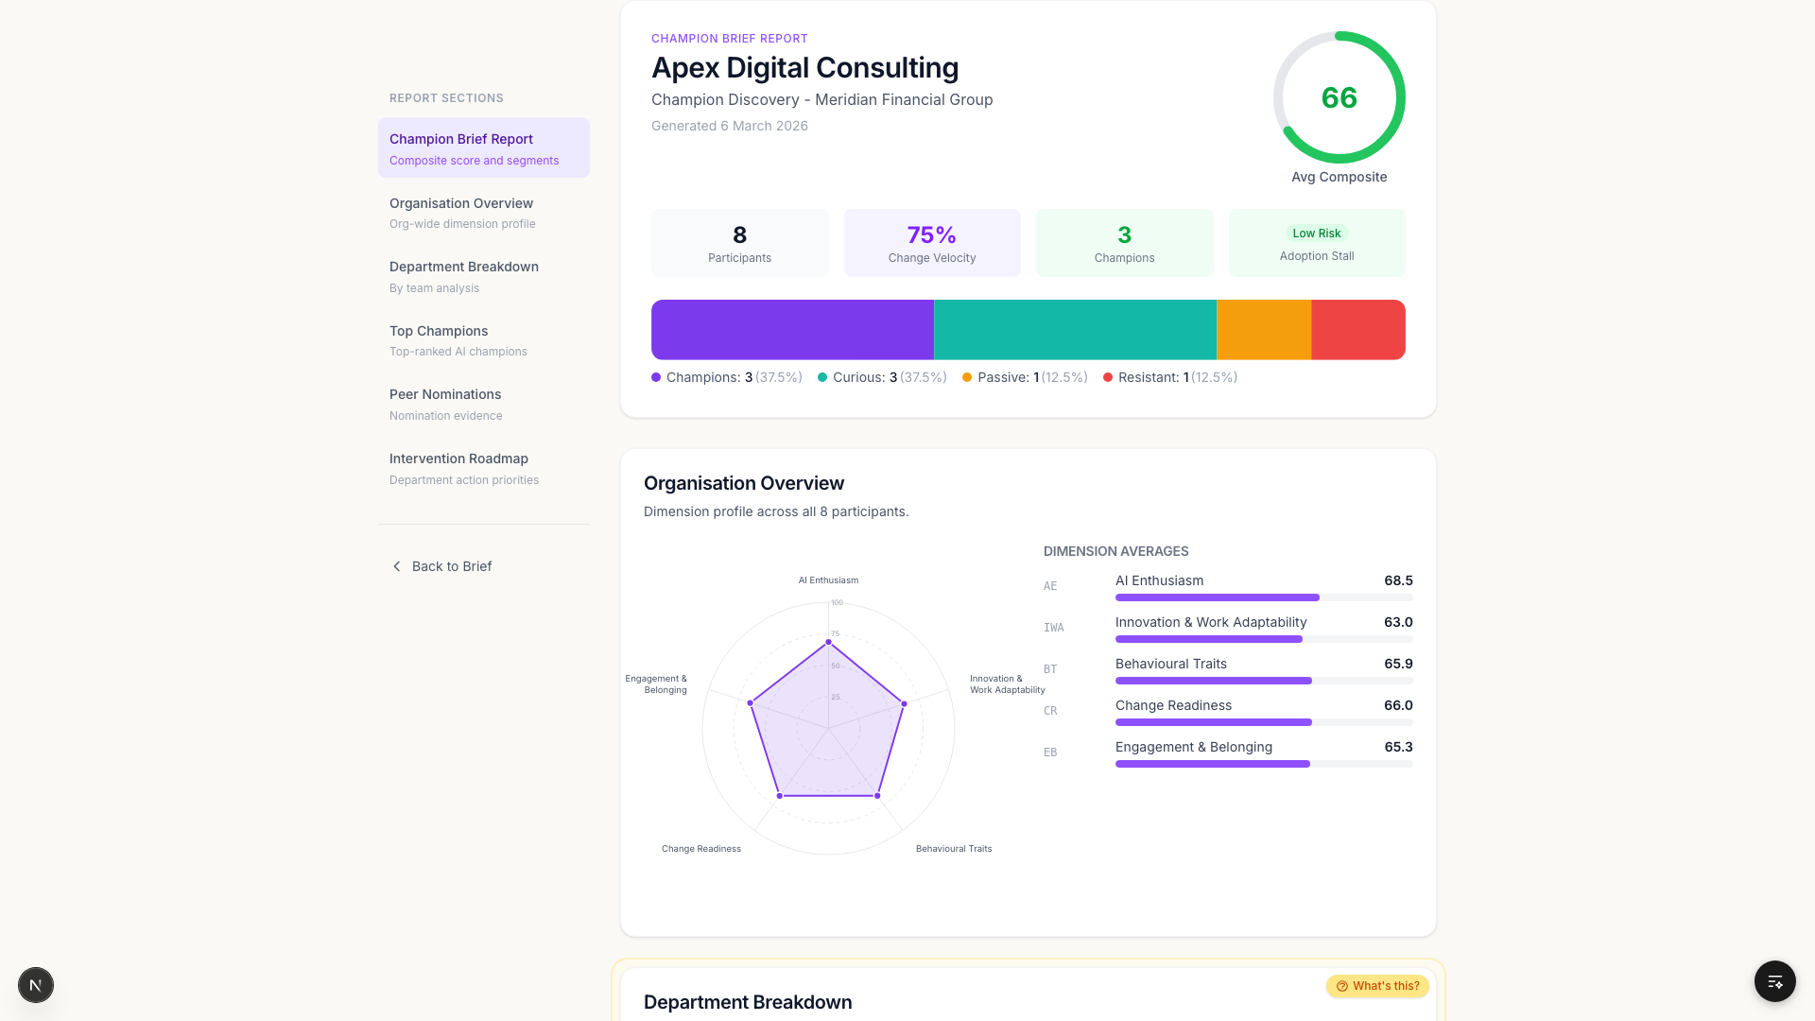This screenshot has width=1815, height=1021.
Task: Click the AE dimension code
Action: point(1050,586)
